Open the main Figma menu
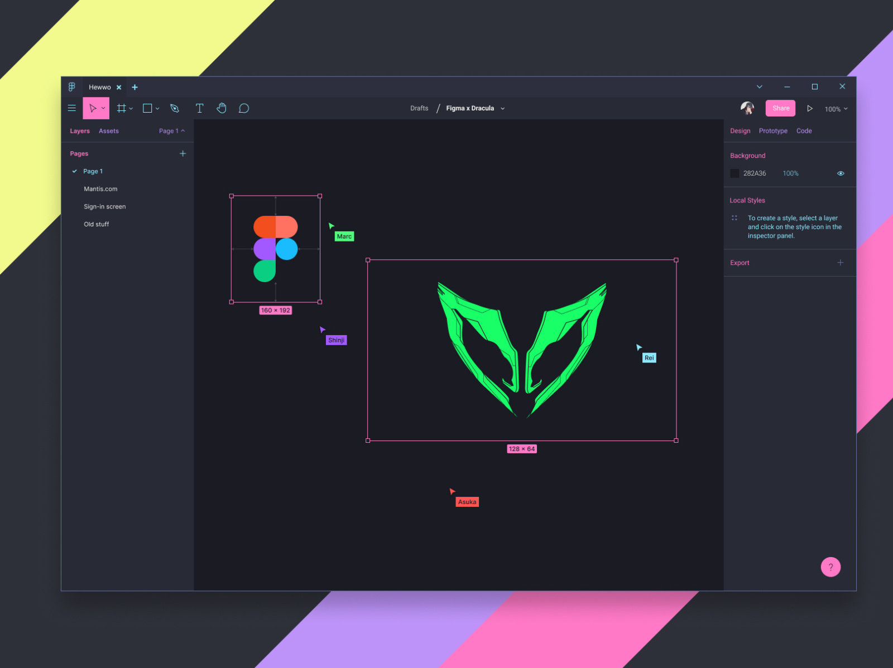 click(71, 108)
